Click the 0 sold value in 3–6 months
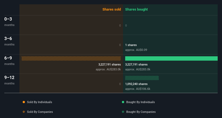 [x=120, y=45]
